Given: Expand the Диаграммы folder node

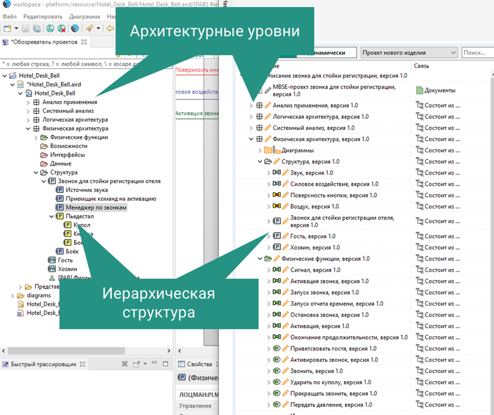Looking at the screenshot, I should (260, 150).
